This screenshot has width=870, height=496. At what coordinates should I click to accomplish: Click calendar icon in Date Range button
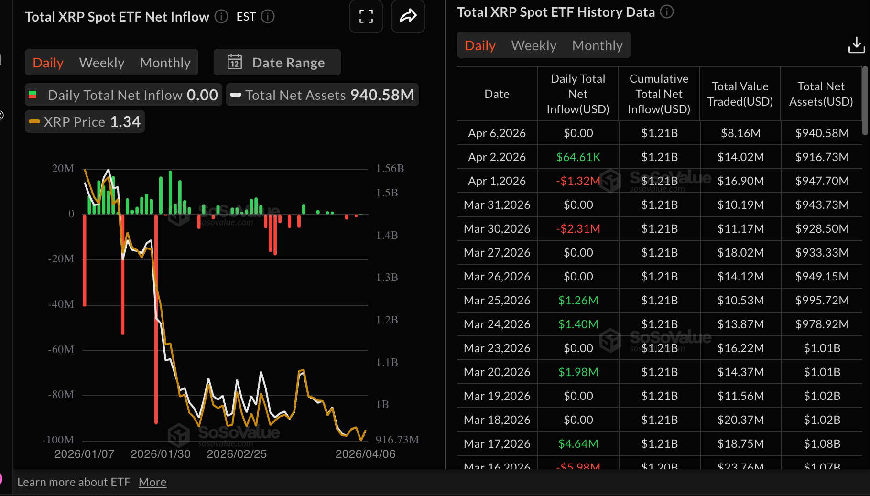pyautogui.click(x=235, y=62)
